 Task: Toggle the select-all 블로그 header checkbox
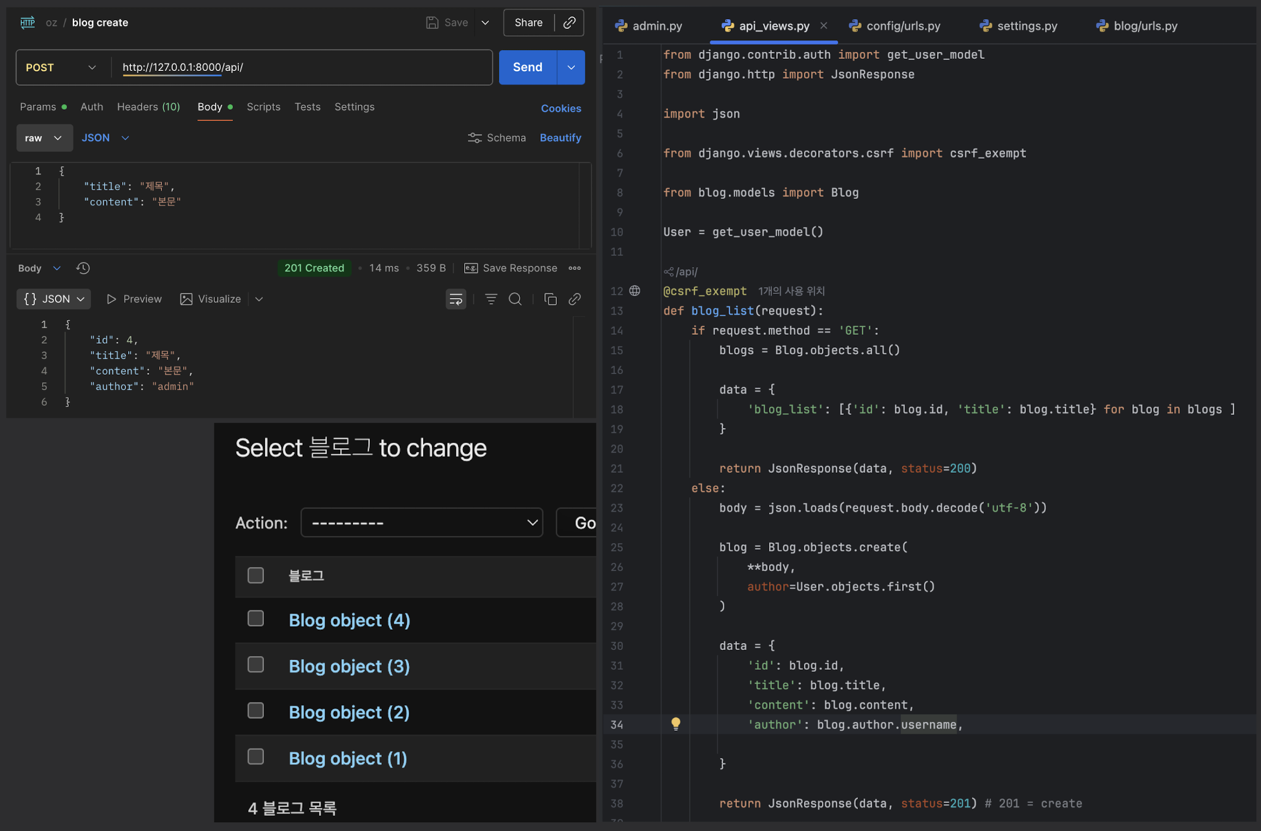tap(255, 575)
